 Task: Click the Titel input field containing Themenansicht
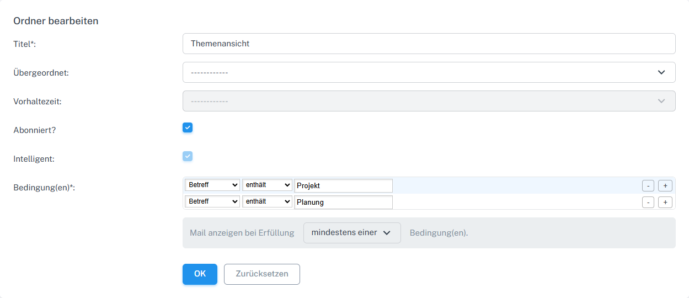tap(429, 44)
